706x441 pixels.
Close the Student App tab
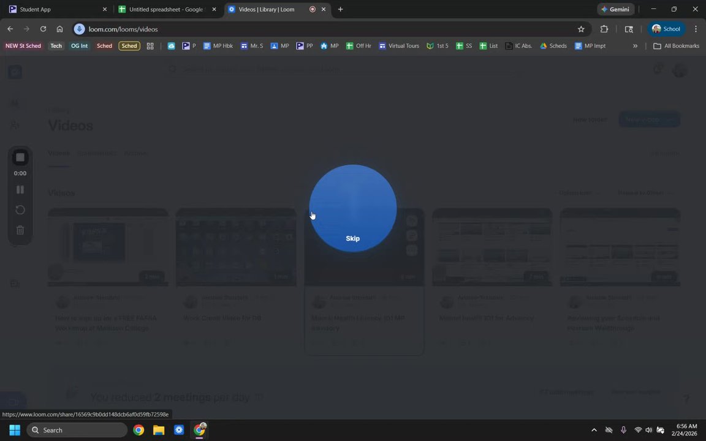pos(105,9)
